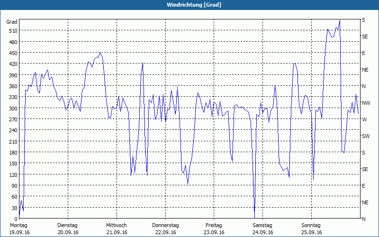Viewport: 379px width, 237px height.
Task: Click the W compass label on right axis
Action: click(x=364, y=119)
